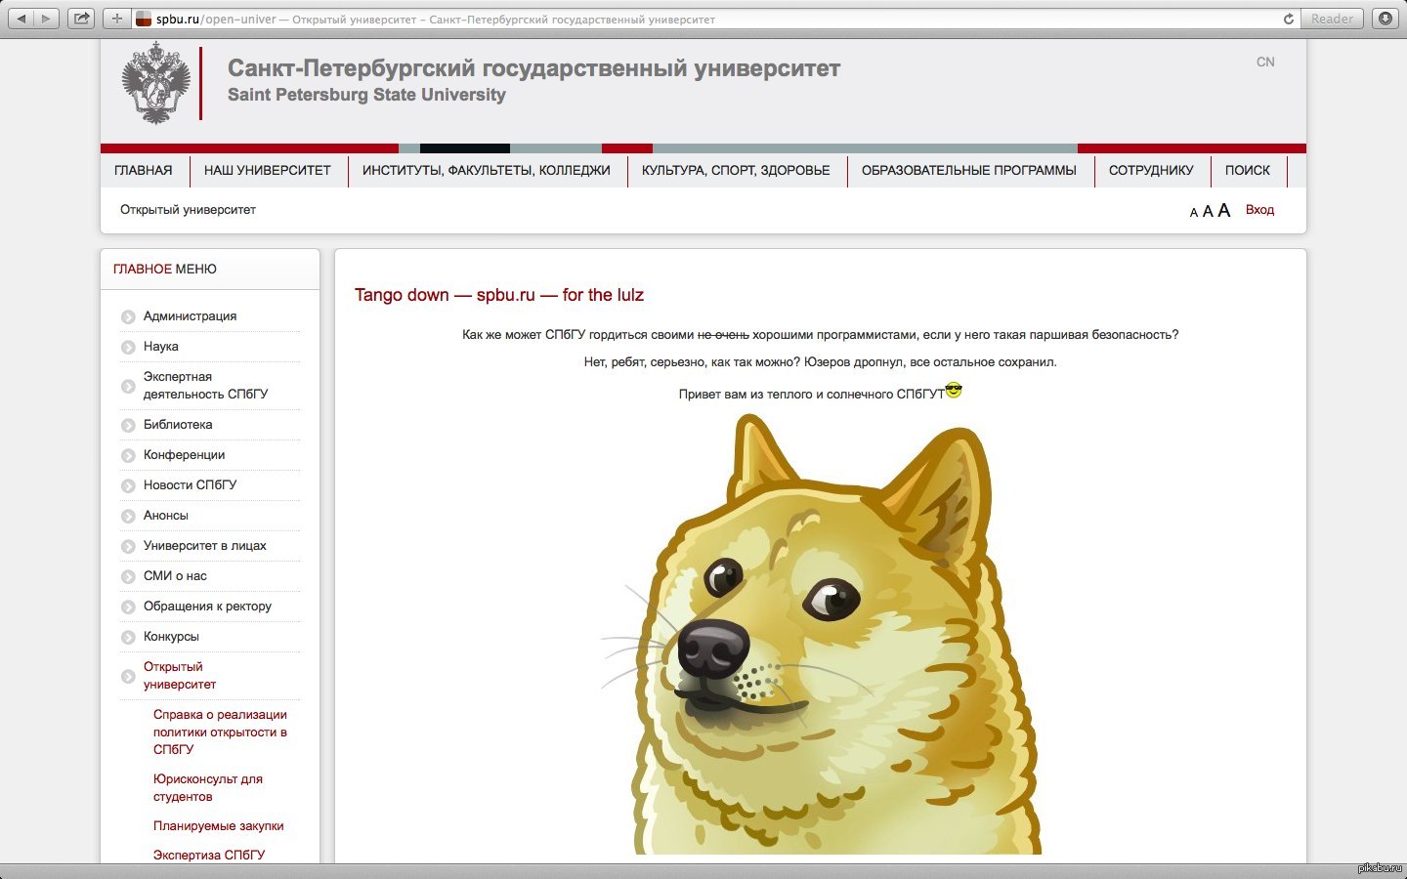1407x879 pixels.
Task: Open Справка о реализации политики открытости
Action: [x=220, y=732]
